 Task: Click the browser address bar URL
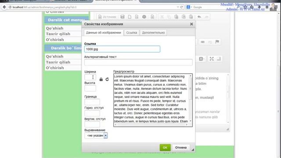click(x=44, y=7)
